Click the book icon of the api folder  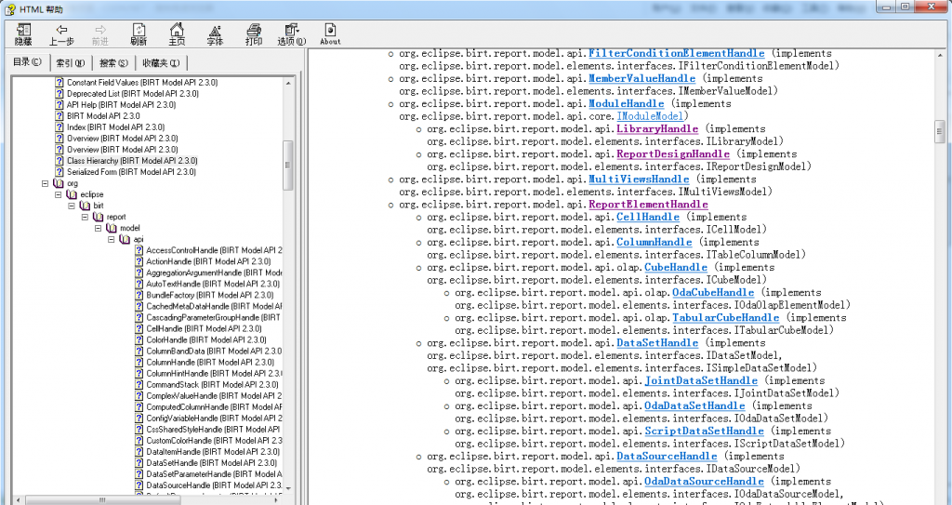126,239
